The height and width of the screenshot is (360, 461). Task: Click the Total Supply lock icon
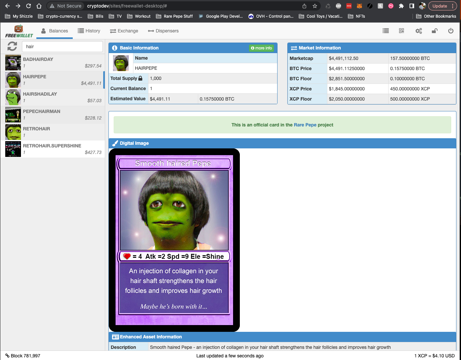point(140,78)
